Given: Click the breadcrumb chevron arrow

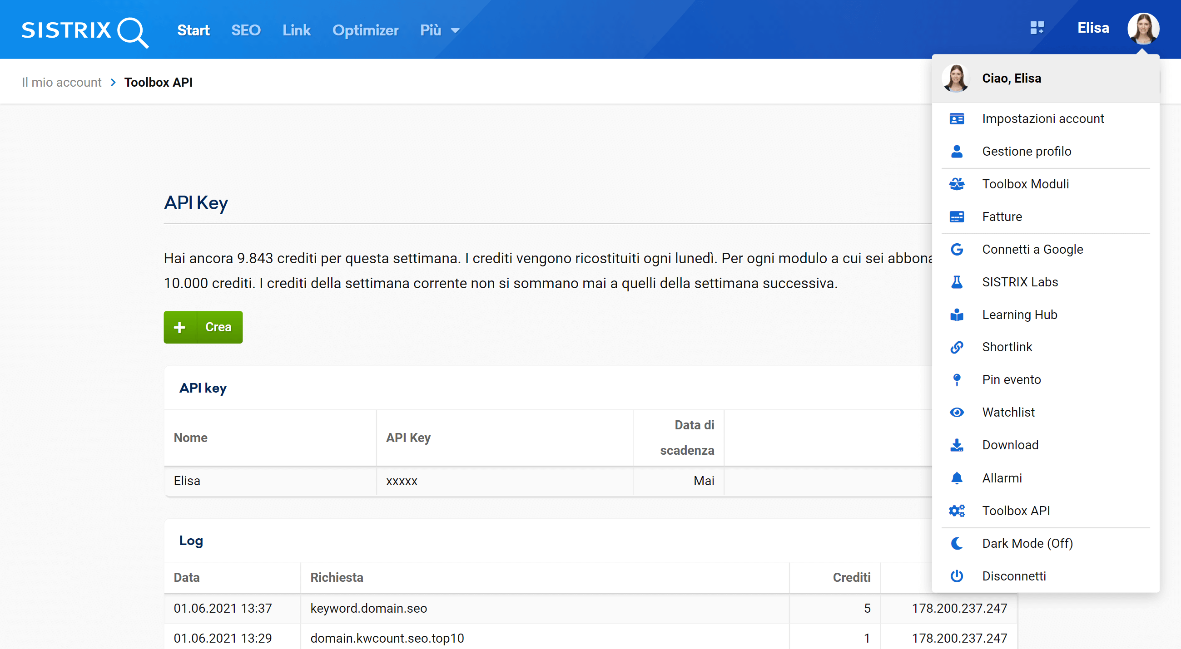Looking at the screenshot, I should click(113, 83).
